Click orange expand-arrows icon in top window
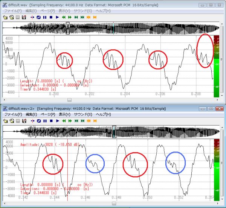Image resolution: width=226 pixels, height=208 pixels. pyautogui.click(x=89, y=17)
